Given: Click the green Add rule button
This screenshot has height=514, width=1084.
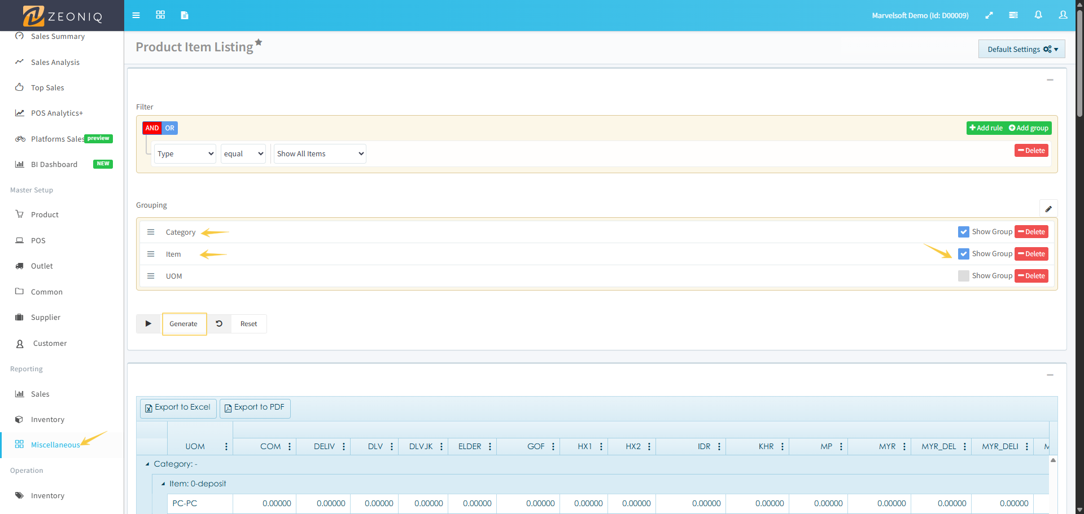Looking at the screenshot, I should (986, 128).
